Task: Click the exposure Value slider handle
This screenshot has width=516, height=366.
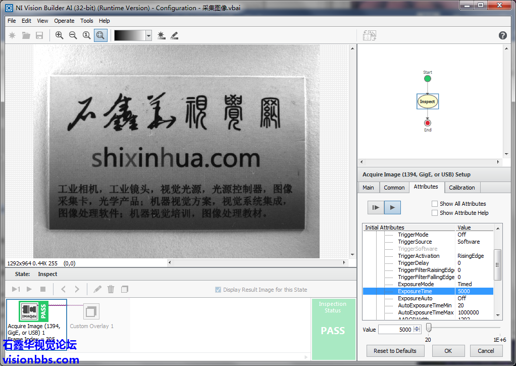Action: click(x=429, y=328)
